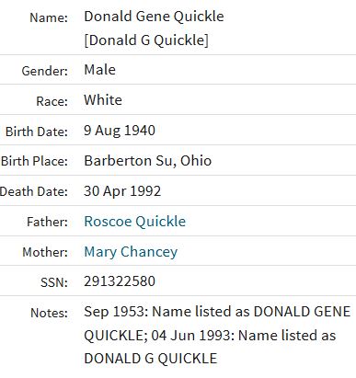Viewport: 356px width, 378px height.
Task: Select birth place Barberton Su, Ohio
Action: tap(148, 161)
